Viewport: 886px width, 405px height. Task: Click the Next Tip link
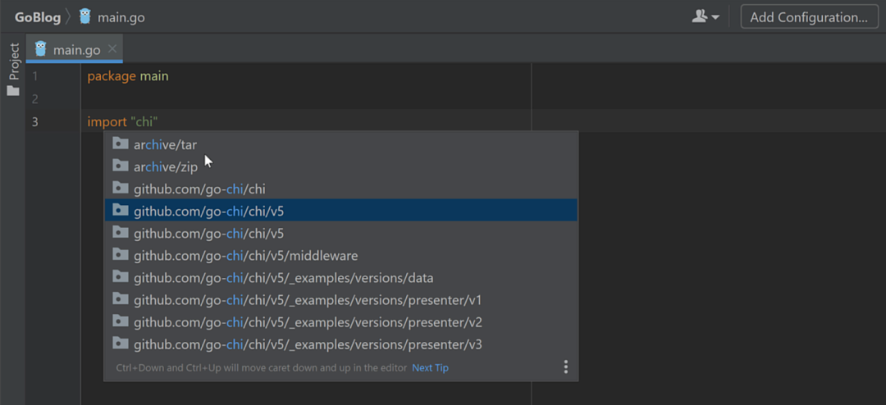pos(430,368)
